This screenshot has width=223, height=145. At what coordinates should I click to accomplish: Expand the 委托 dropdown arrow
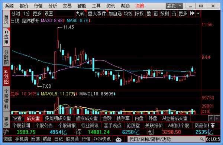180,6
